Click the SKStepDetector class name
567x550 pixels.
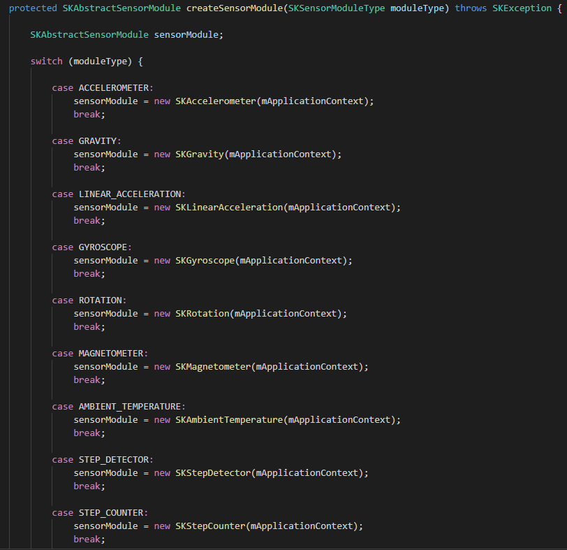pos(213,472)
